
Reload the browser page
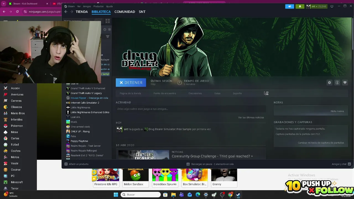point(17,12)
